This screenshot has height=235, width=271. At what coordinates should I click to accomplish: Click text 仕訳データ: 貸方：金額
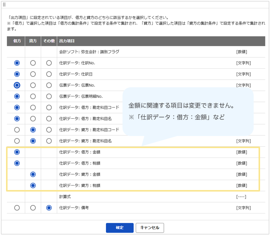point(80,174)
